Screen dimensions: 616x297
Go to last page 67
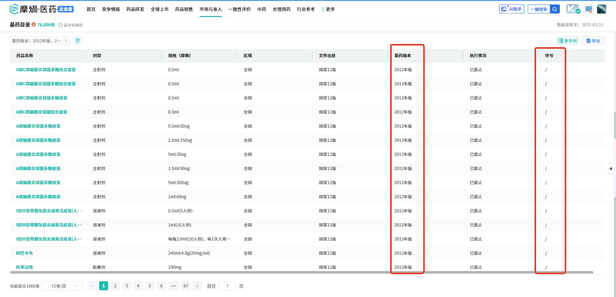coord(186,286)
